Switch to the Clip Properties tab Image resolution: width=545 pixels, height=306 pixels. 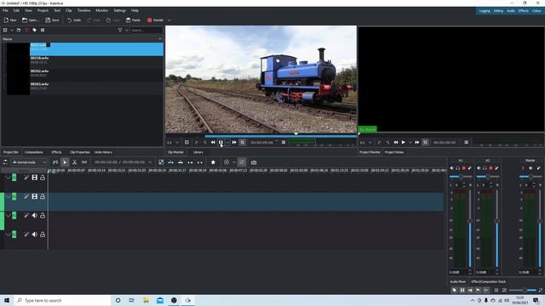point(79,152)
